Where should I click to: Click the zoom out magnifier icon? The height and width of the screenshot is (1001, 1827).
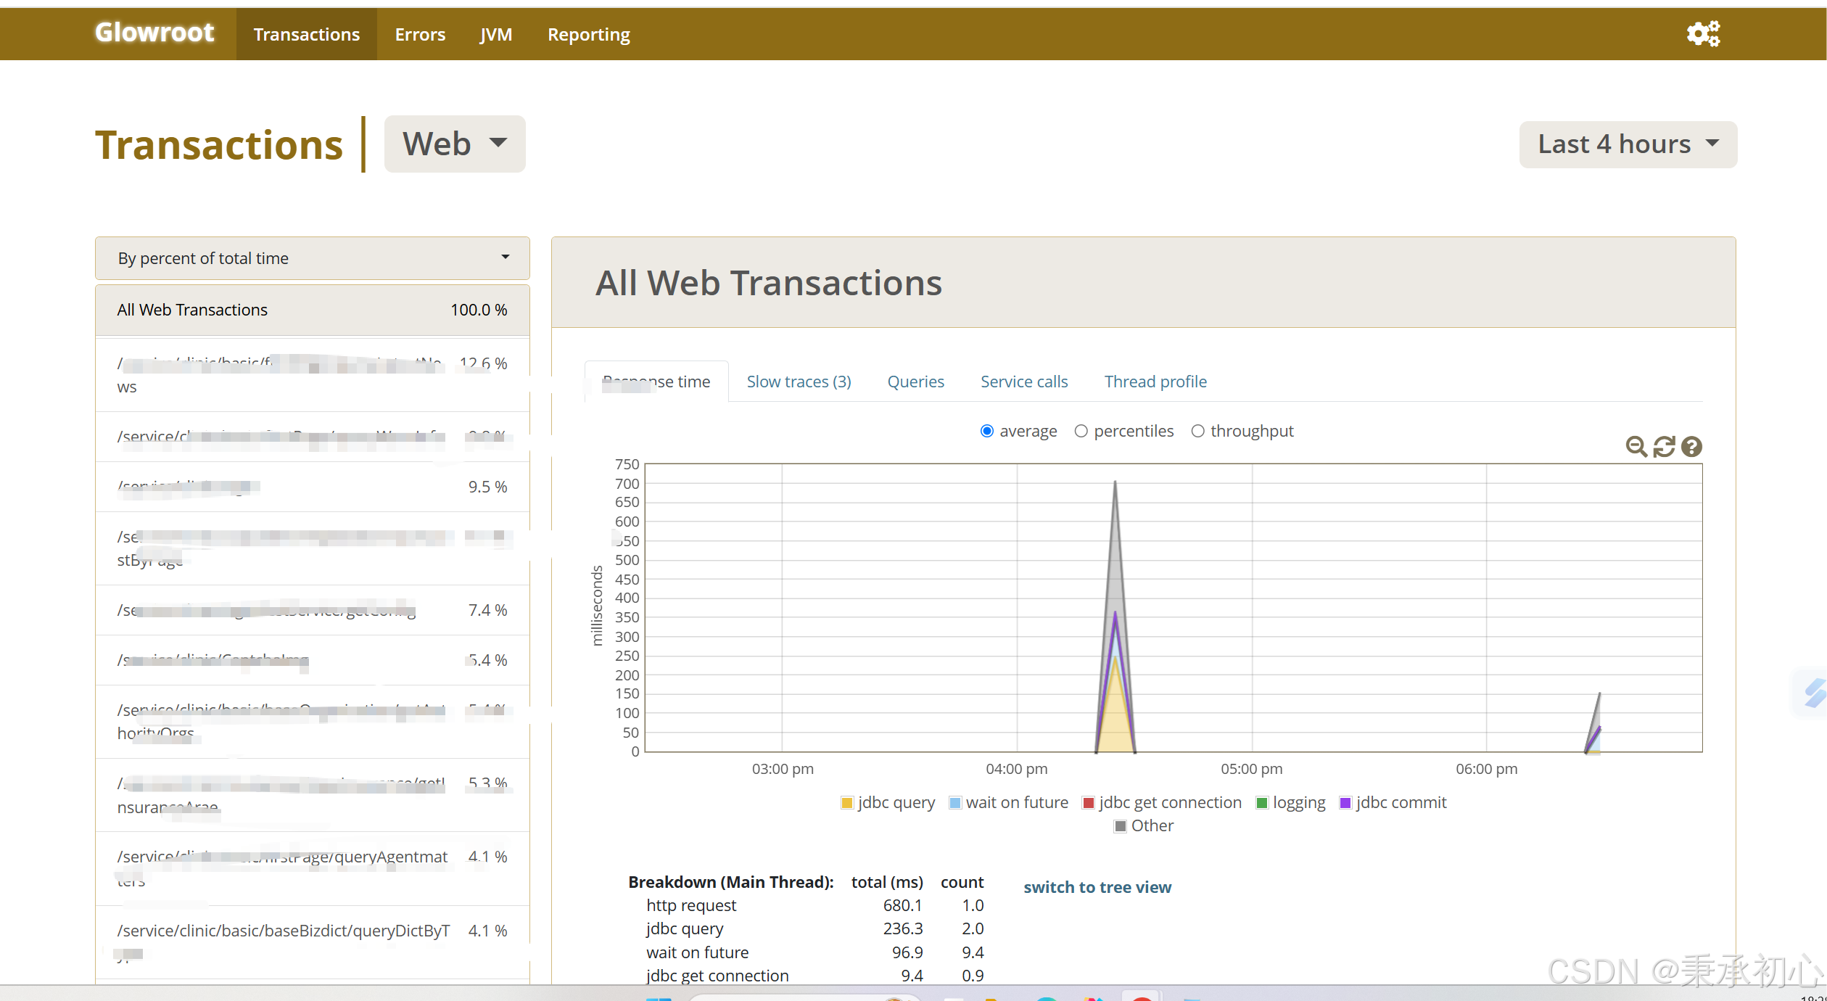[x=1636, y=447]
